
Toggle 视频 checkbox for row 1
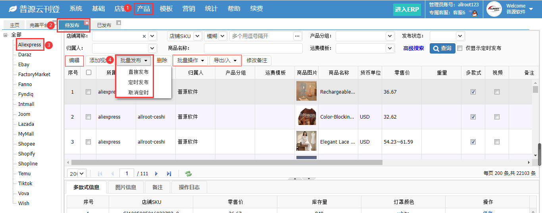point(497,92)
